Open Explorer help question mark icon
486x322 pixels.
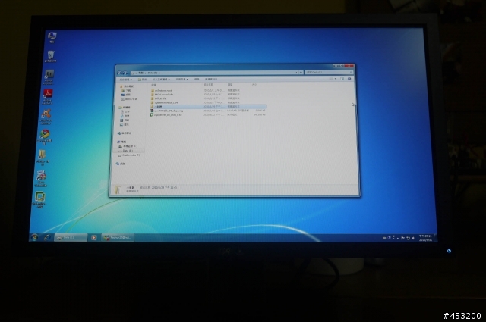tap(349, 79)
